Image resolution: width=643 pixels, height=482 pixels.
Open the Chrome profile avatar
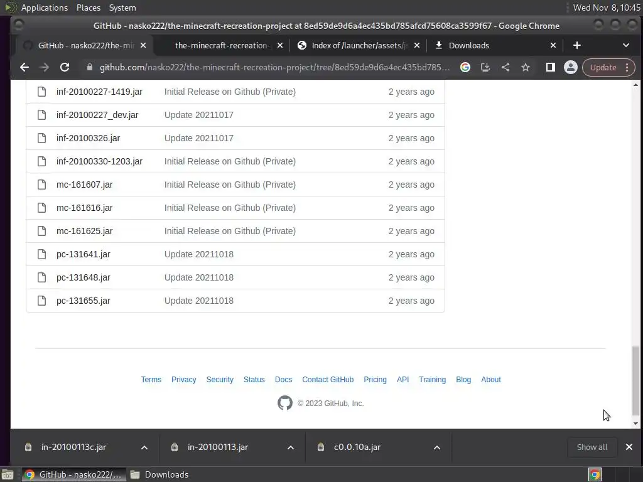pos(570,67)
